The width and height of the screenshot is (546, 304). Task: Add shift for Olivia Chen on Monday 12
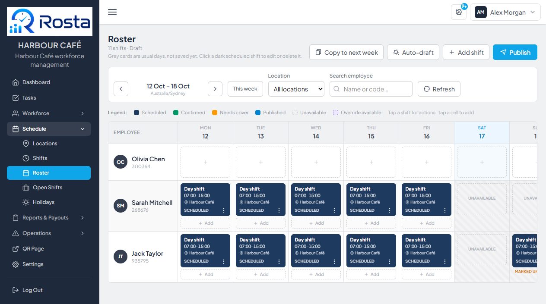point(206,162)
